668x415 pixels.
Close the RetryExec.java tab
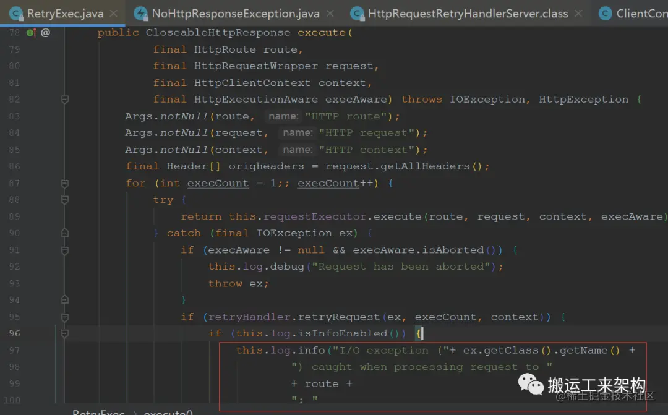[114, 14]
